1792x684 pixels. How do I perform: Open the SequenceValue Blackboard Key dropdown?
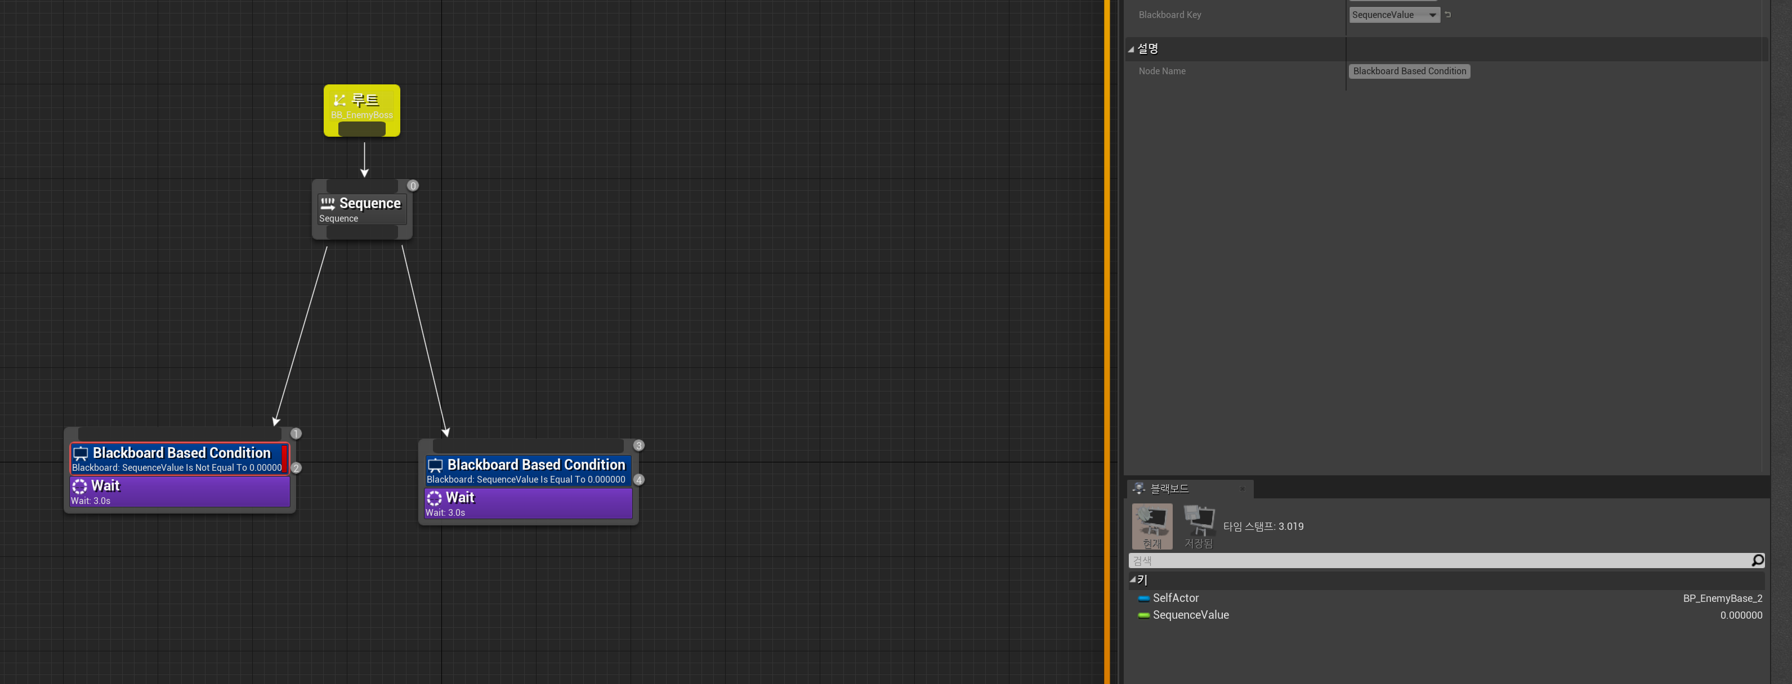(1394, 15)
